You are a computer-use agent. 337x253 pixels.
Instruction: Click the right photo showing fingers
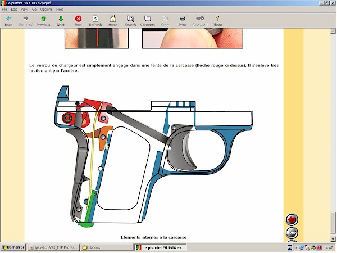pos(193,38)
